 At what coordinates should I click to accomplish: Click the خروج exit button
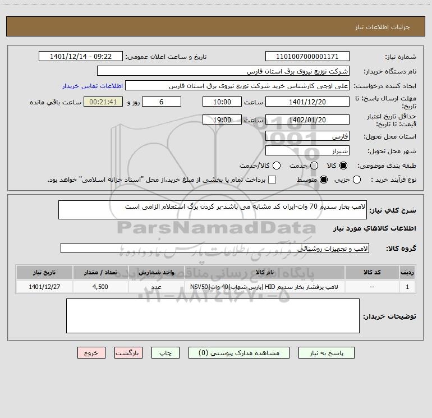(x=91, y=353)
